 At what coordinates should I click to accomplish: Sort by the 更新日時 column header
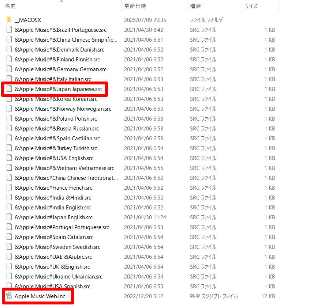(x=135, y=6)
